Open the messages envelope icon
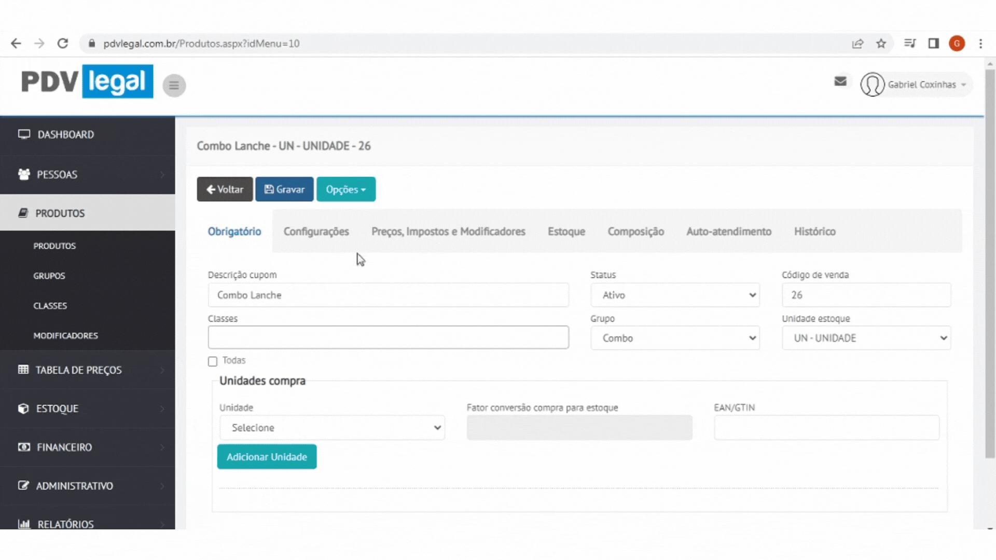996x560 pixels. coord(840,81)
